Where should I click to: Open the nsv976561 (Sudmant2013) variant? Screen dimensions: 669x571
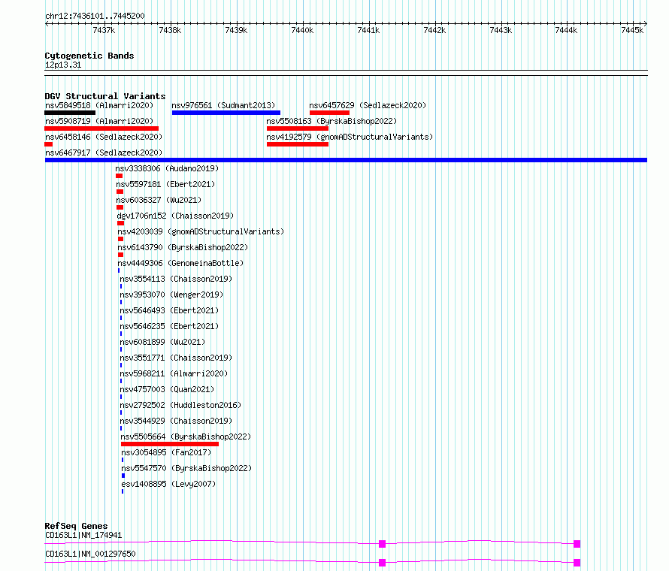[x=223, y=105]
